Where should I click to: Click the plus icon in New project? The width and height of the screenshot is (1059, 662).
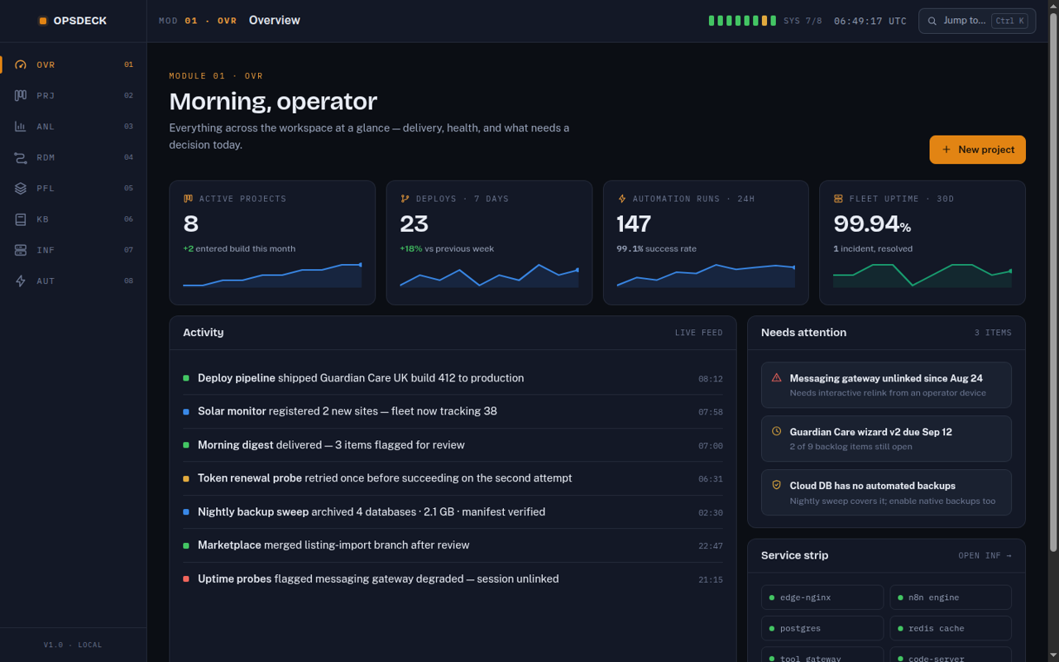click(946, 150)
